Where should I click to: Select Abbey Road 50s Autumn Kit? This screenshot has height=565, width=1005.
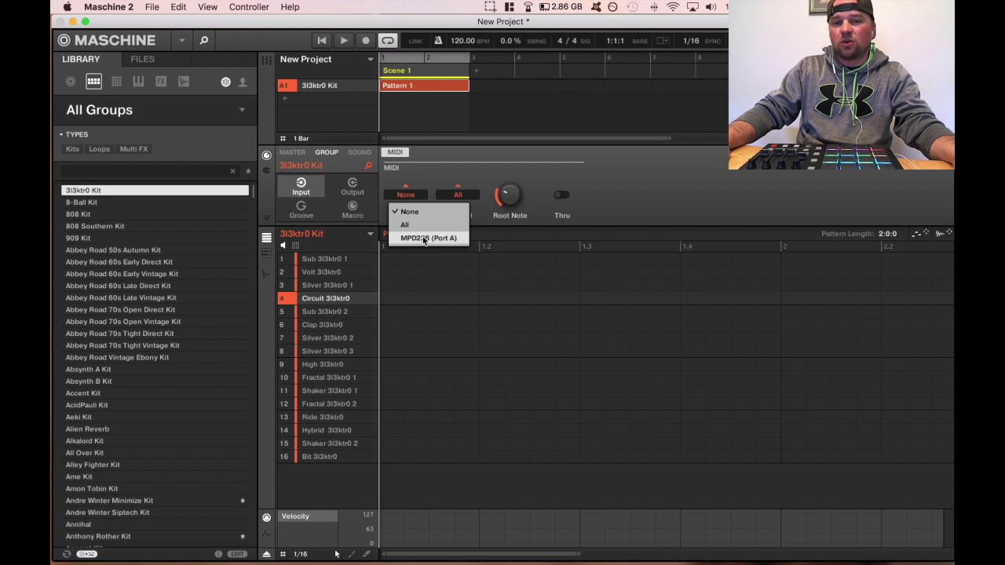coord(155,250)
